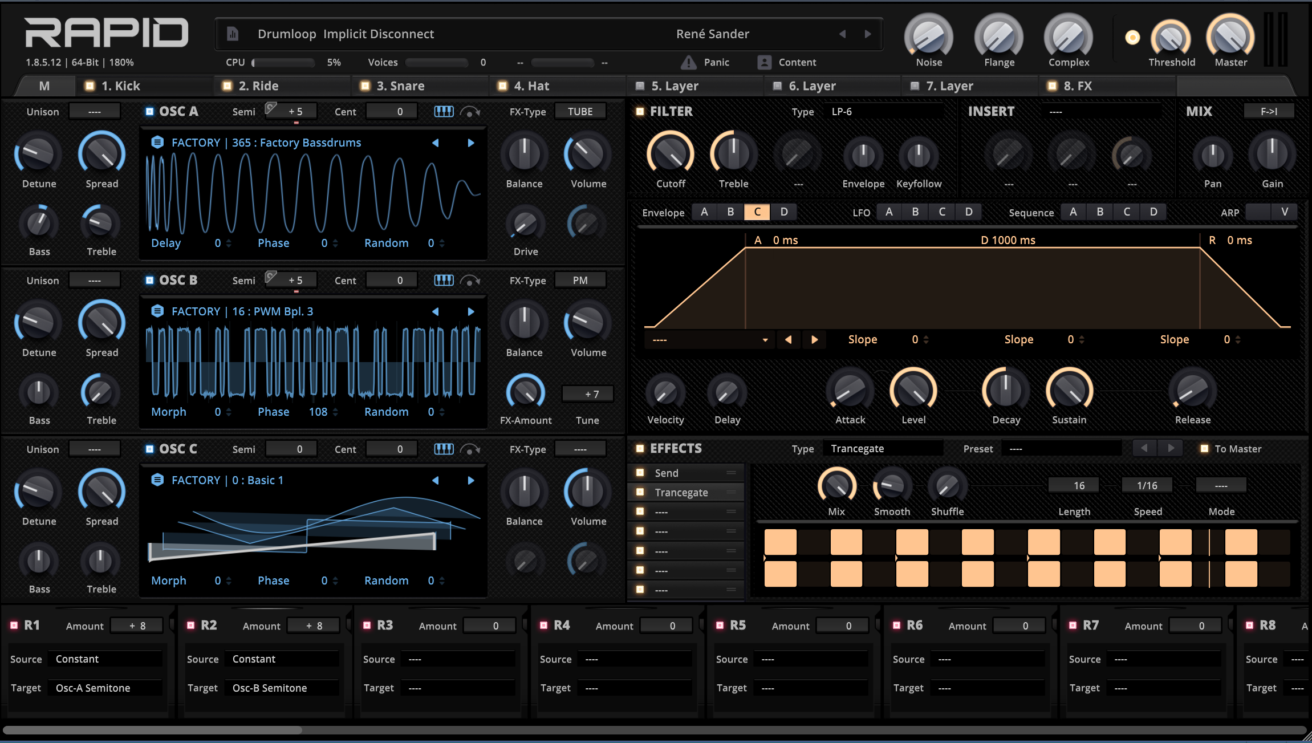
Task: Switch to the 3. Snare layer tab
Action: coord(420,86)
